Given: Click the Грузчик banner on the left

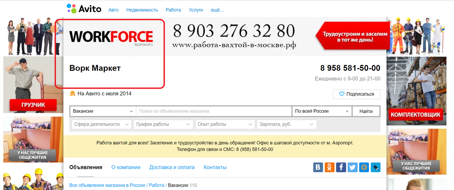Looking at the screenshot, I should [x=33, y=84].
